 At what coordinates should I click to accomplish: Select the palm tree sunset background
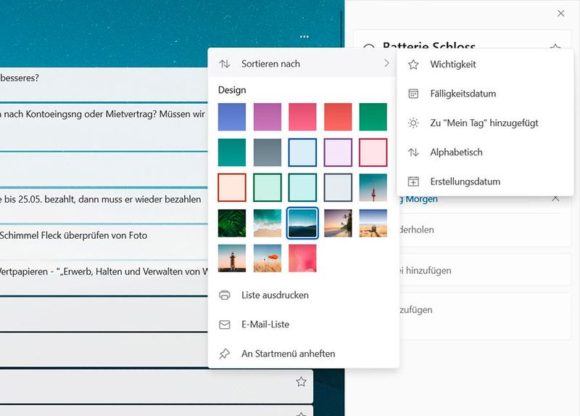click(338, 223)
